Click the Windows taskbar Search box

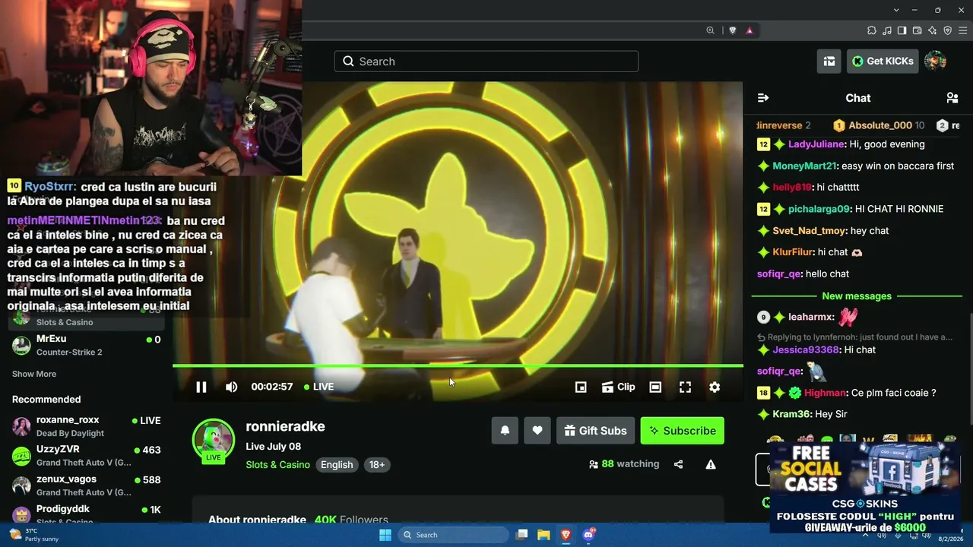pos(454,535)
